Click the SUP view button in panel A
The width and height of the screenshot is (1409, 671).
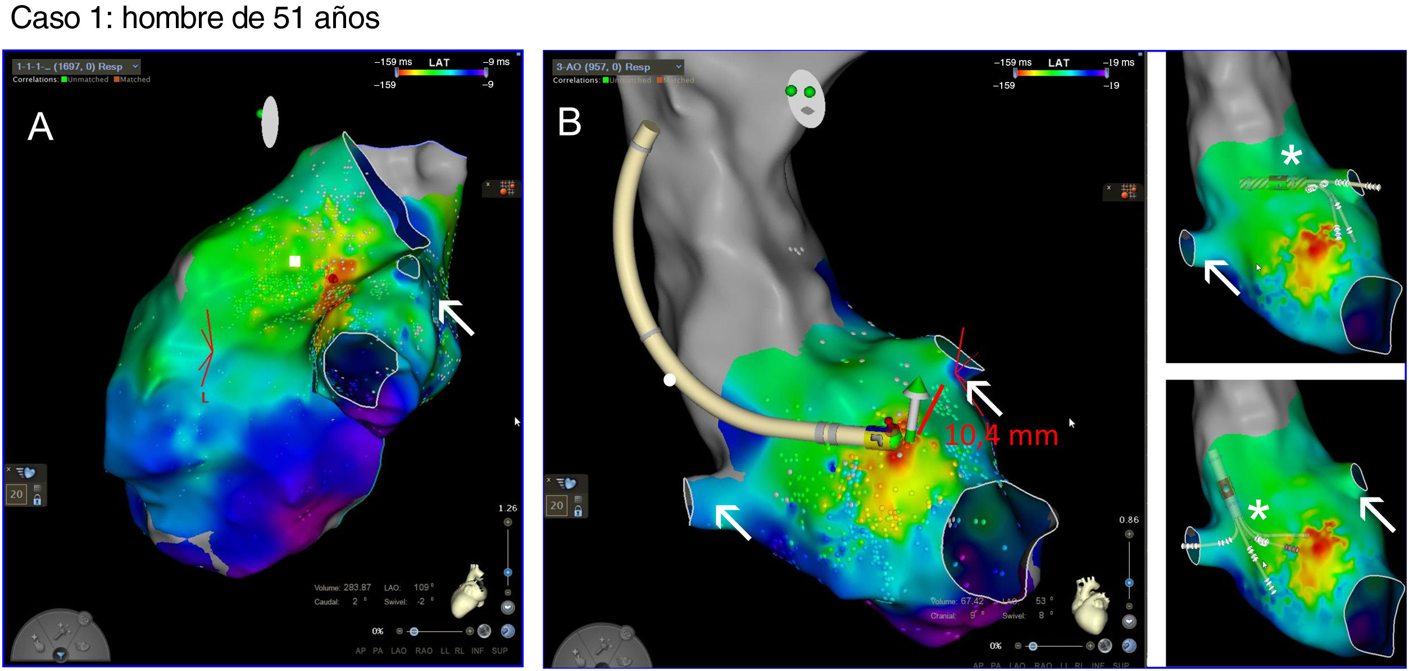(499, 651)
